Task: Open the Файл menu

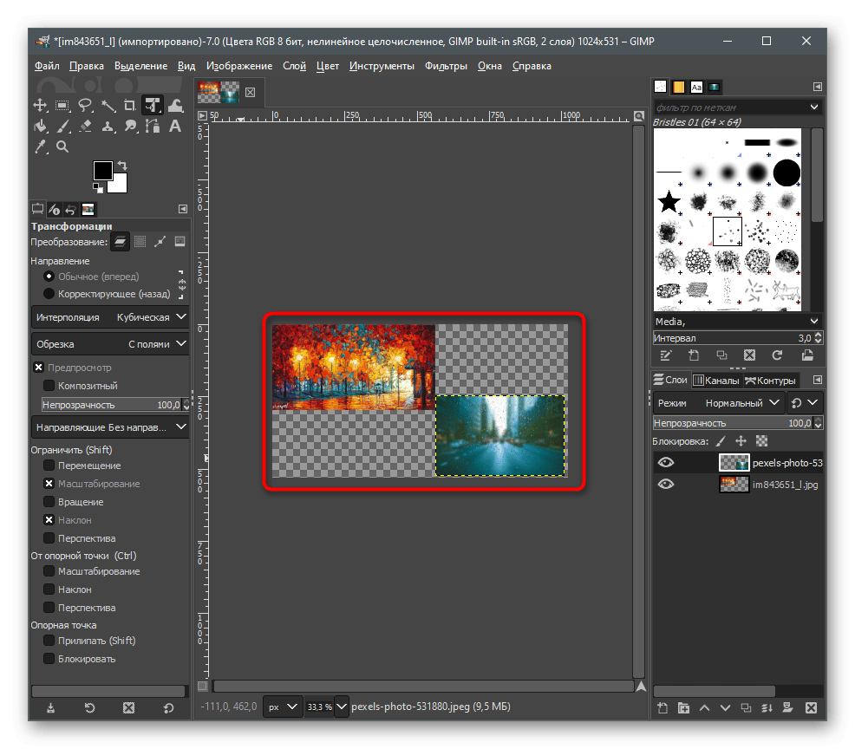Action: pyautogui.click(x=47, y=66)
